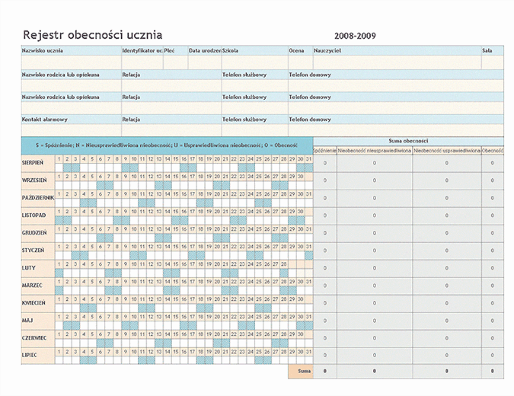Select the Spóźnienie column header
514x396 pixels.
[324, 151]
